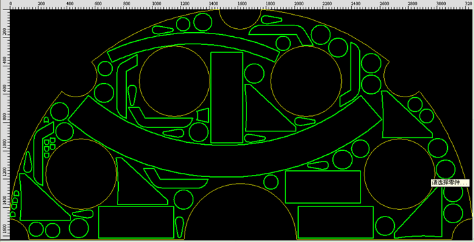Pick the small circle above the bottom semicircle cutout

point(271,182)
